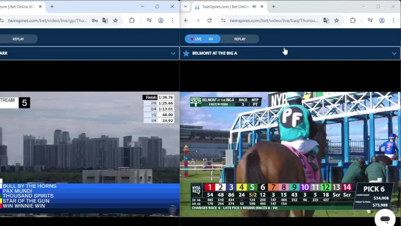
Task: Click REPLAY button in left window
Action: (x=18, y=39)
